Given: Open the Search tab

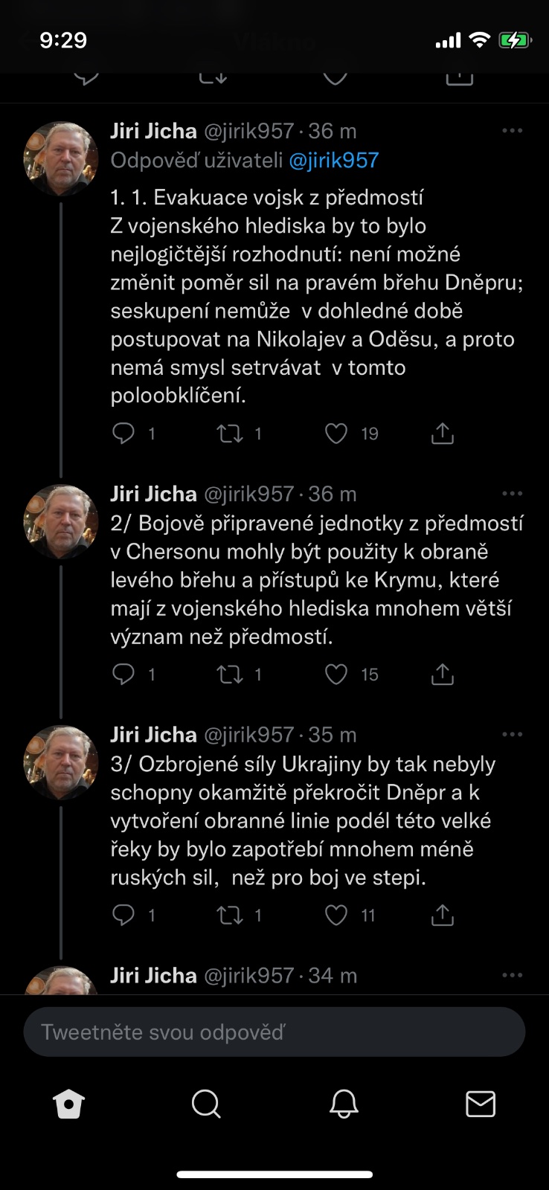Looking at the screenshot, I should coord(206,1104).
